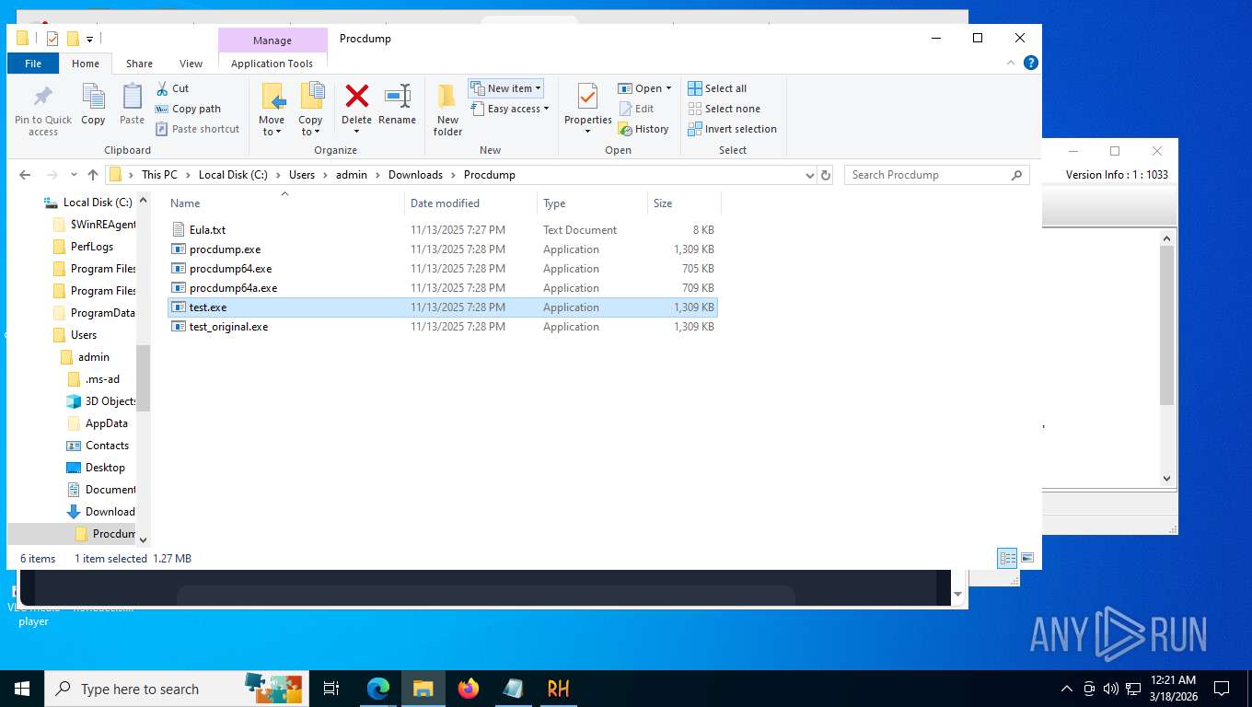
Task: Click Copy path in Clipboard group
Action: (x=188, y=109)
